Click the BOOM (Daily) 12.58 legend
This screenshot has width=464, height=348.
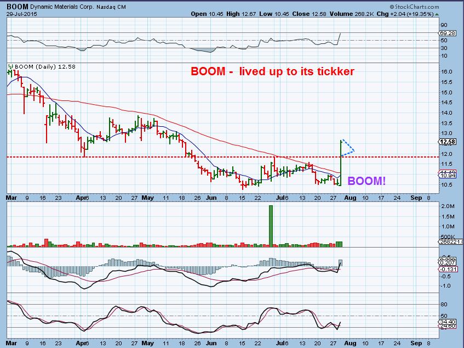pyautogui.click(x=45, y=67)
